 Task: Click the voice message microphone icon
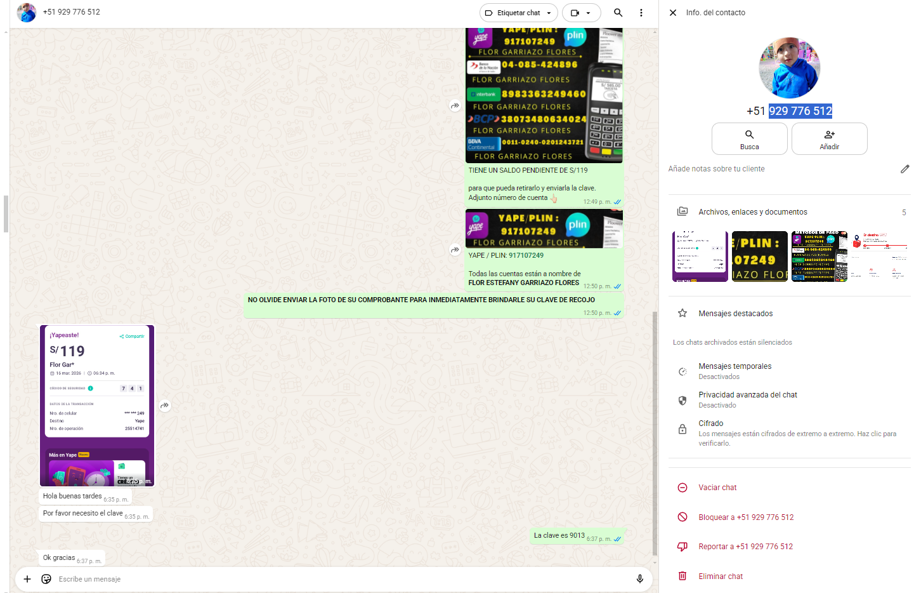[x=639, y=579]
